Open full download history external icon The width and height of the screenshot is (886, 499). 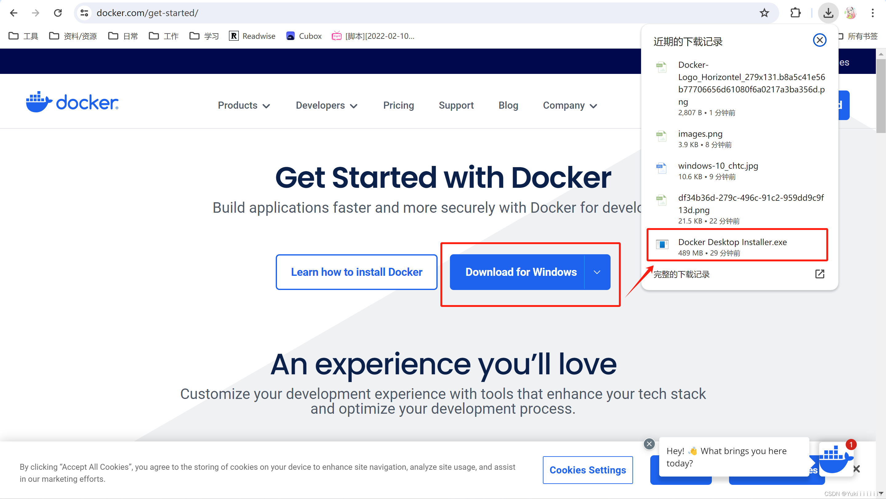point(820,274)
